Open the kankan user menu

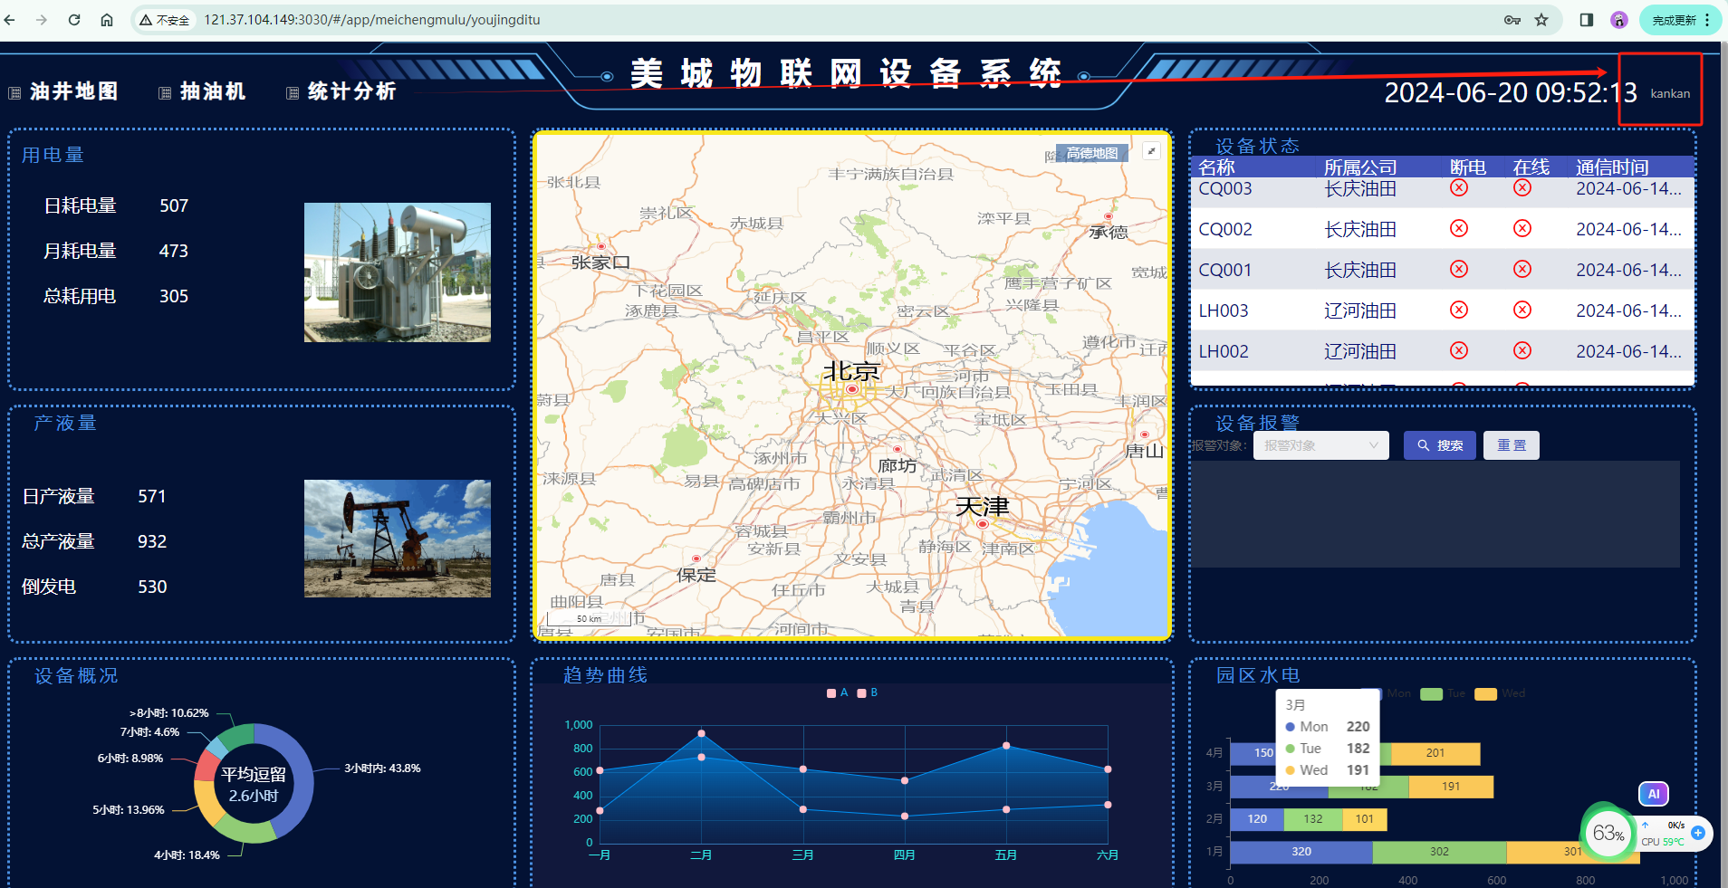(x=1669, y=93)
